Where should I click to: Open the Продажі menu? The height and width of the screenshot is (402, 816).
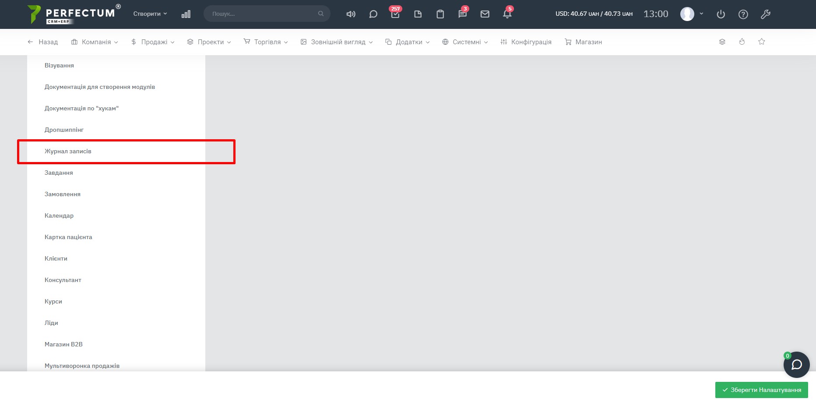(153, 42)
